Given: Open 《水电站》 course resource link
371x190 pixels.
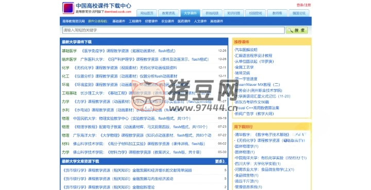Looking at the screenshot, I should (128, 110).
